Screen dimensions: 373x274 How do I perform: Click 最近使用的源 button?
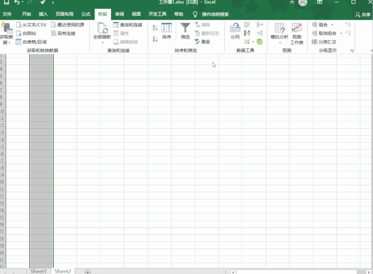(x=68, y=24)
